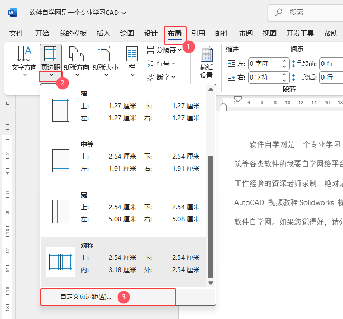Image resolution: width=343 pixels, height=319 pixels.
Task: Increase the 左 indent with up arrow
Action: pos(284,61)
